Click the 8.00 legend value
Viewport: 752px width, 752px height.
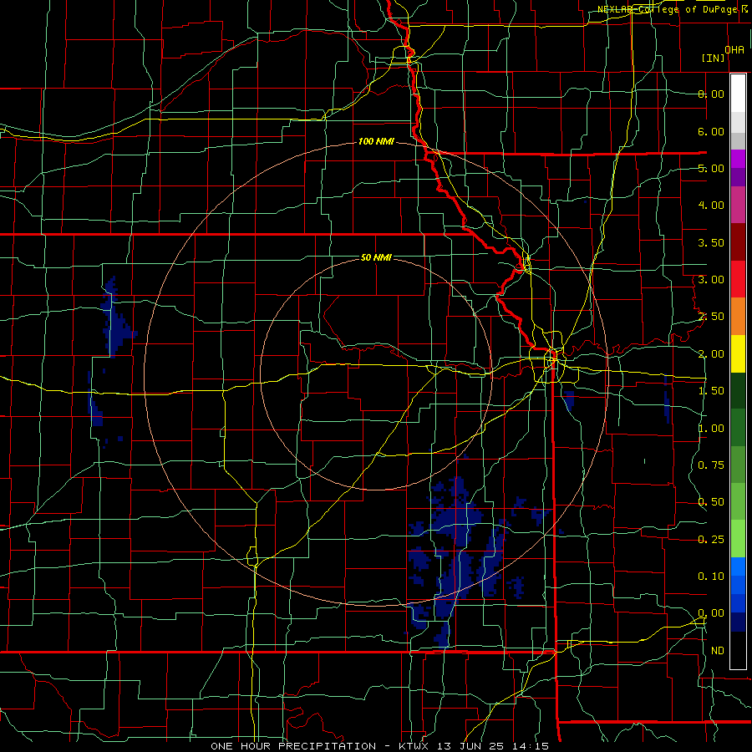[711, 94]
